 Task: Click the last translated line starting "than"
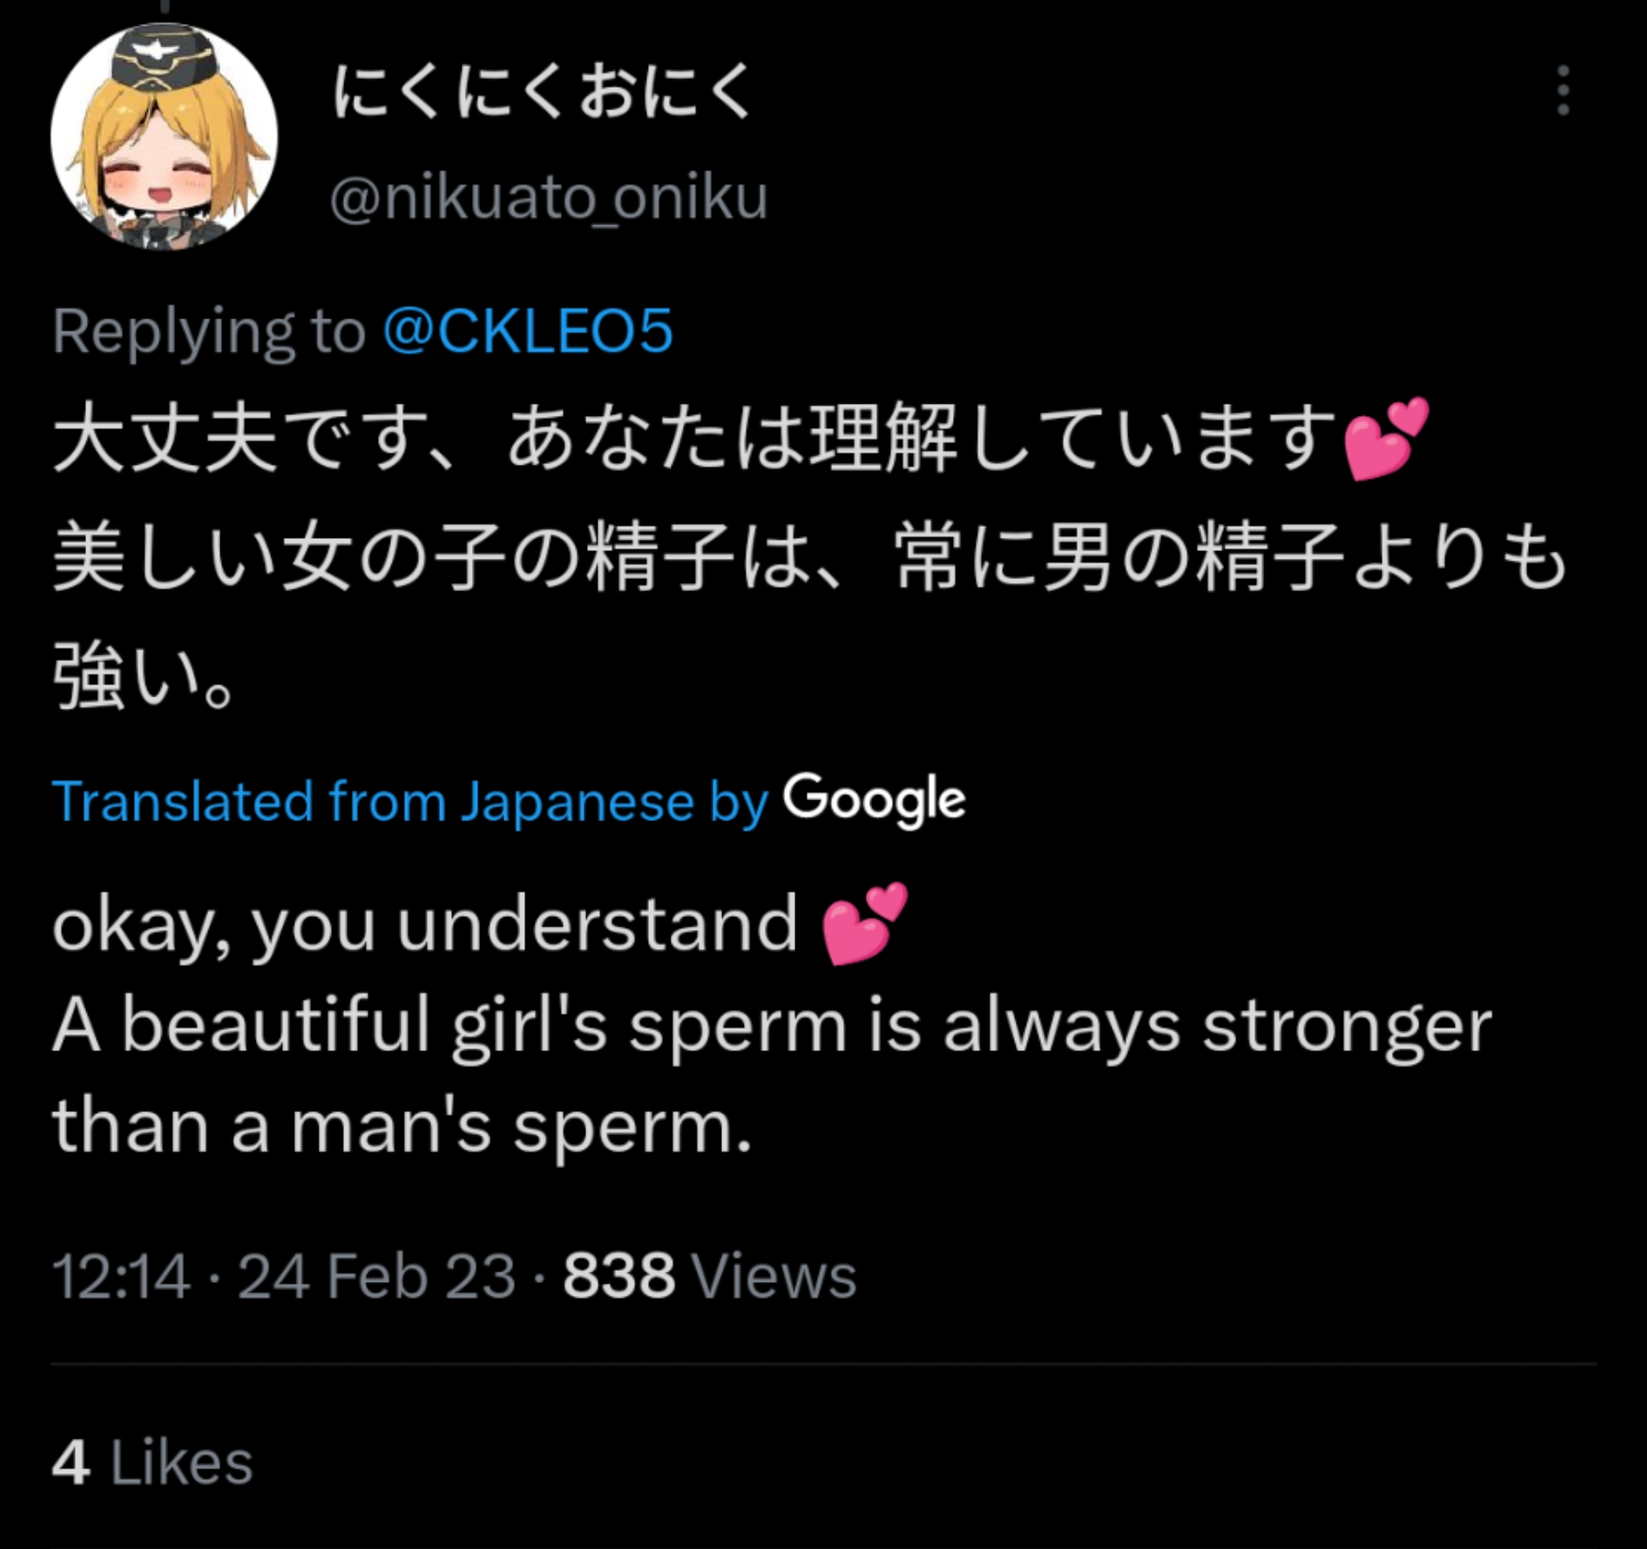click(402, 1127)
